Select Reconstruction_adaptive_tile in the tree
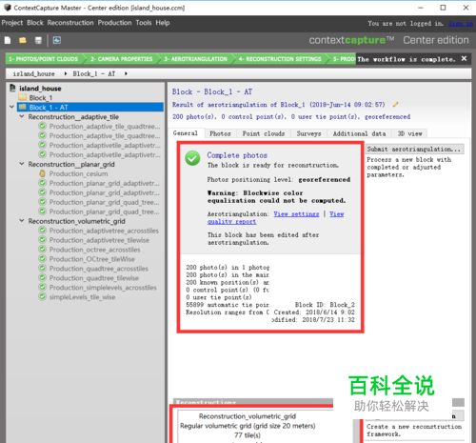476x443 pixels. point(73,117)
